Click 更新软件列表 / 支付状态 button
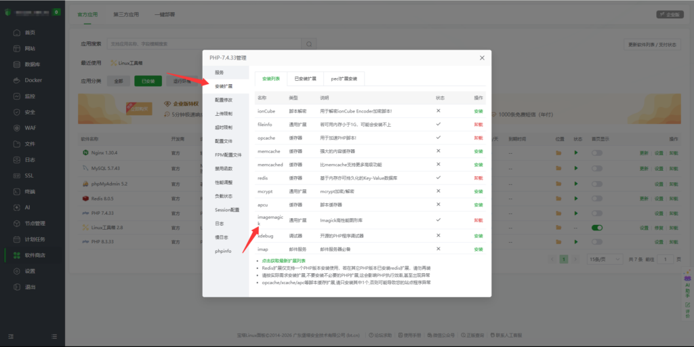 coord(652,45)
